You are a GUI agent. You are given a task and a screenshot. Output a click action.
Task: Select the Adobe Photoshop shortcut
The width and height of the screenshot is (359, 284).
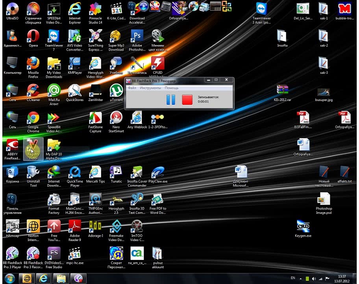pos(137,41)
